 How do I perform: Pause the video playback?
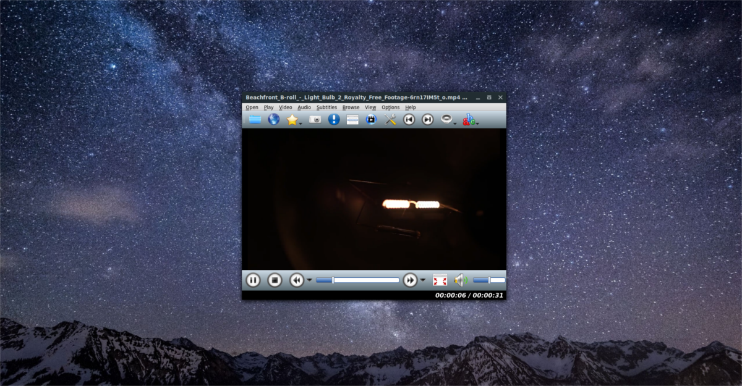coord(253,280)
